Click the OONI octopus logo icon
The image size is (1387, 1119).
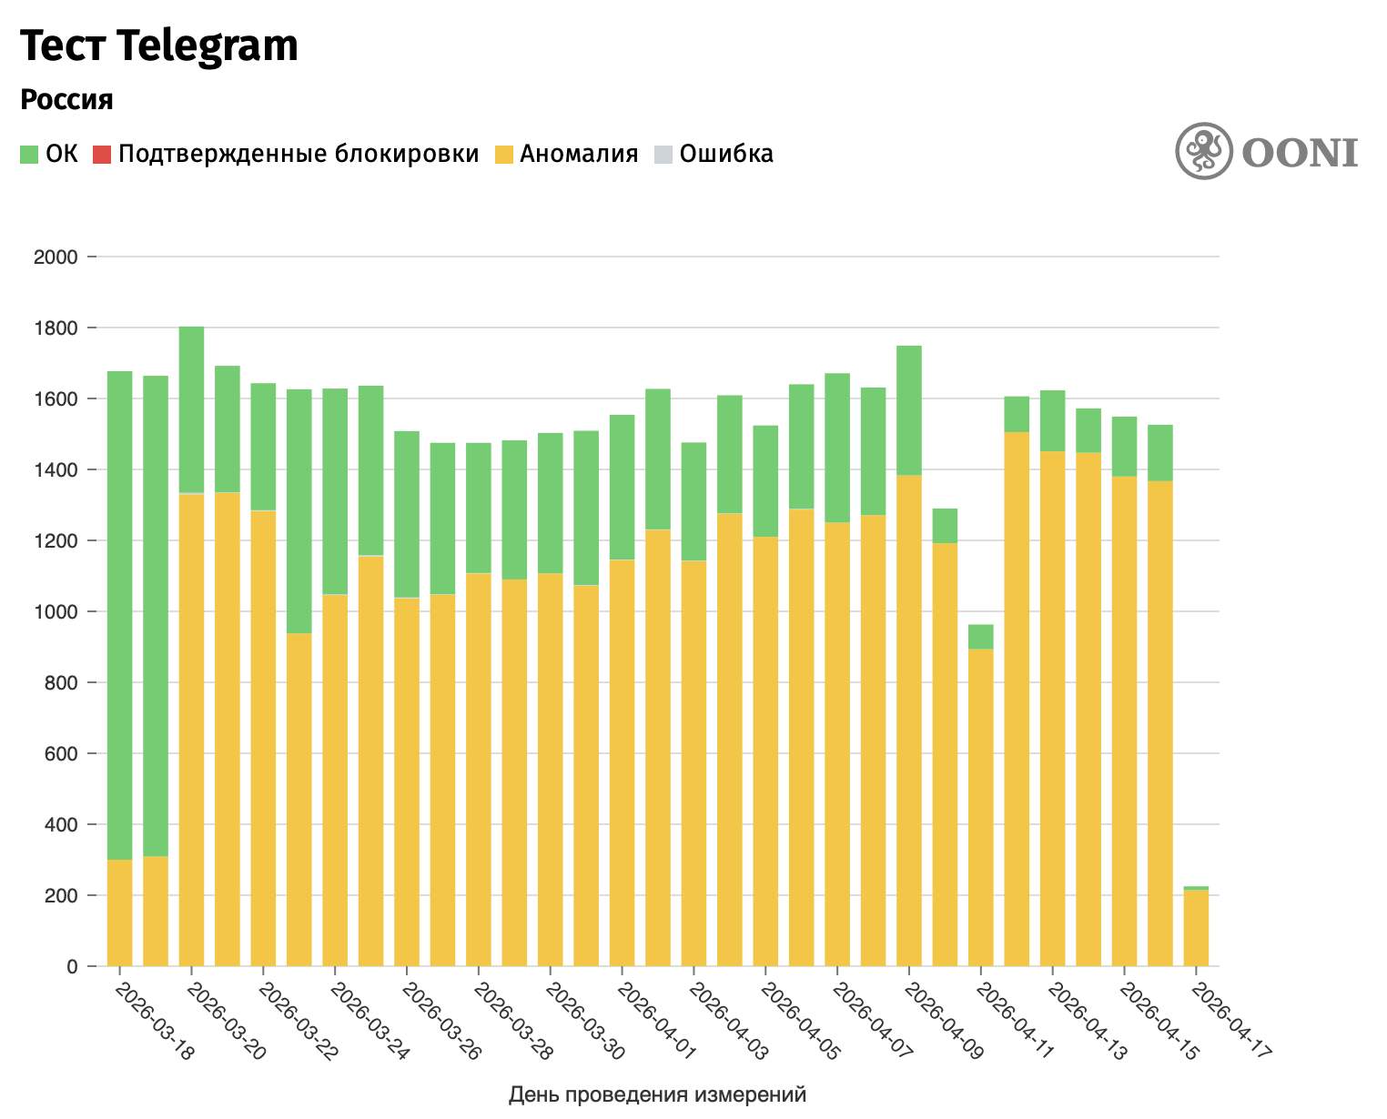point(1203,151)
